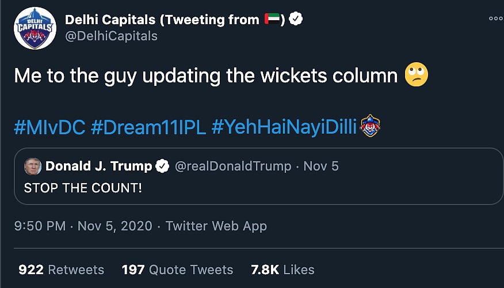Click Donald J. Trump display name
Viewport: 504px width, 288px height.
click(x=98, y=166)
